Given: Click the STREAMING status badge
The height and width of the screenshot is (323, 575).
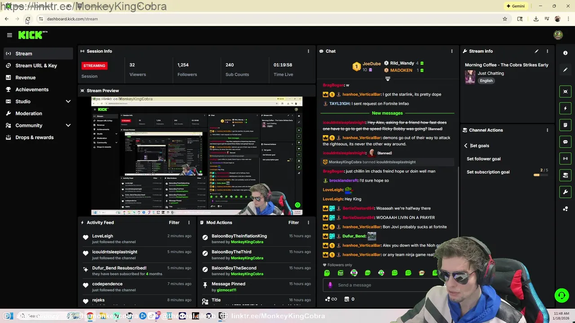Looking at the screenshot, I should 94,65.
